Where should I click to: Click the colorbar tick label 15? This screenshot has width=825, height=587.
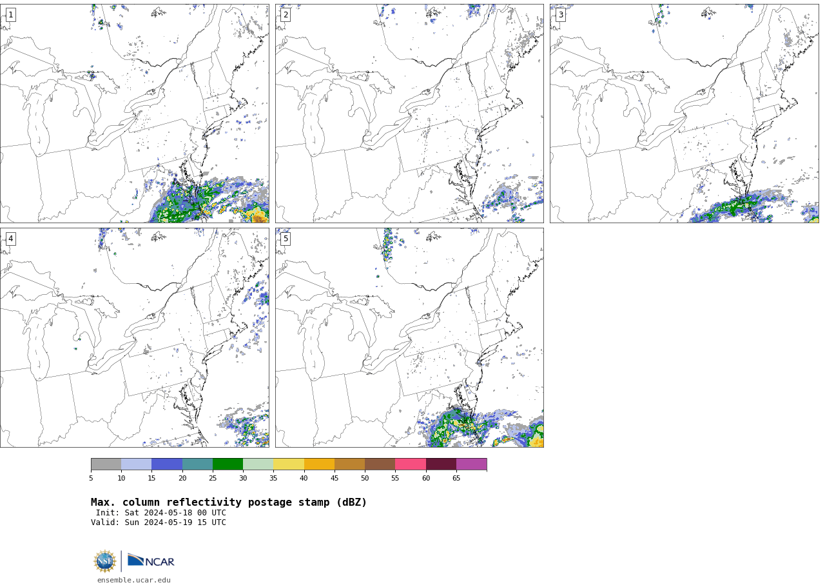tap(151, 478)
